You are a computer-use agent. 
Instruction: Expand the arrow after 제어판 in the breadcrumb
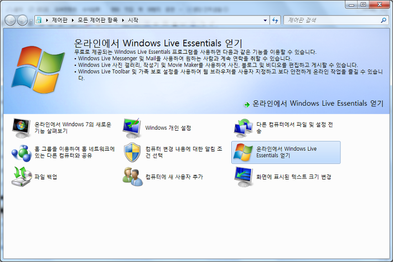(x=73, y=20)
